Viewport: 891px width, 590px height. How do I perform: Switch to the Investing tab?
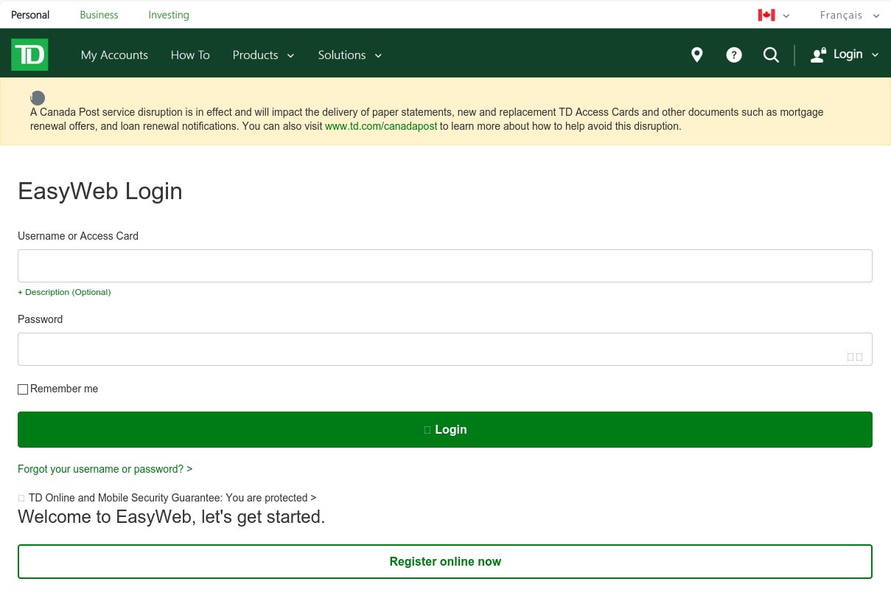pos(169,15)
